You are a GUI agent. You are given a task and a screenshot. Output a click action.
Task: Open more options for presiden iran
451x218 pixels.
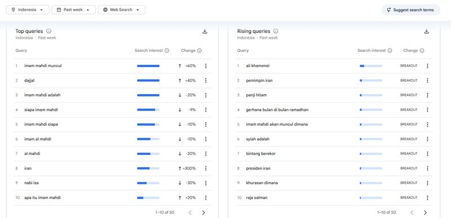pyautogui.click(x=427, y=168)
